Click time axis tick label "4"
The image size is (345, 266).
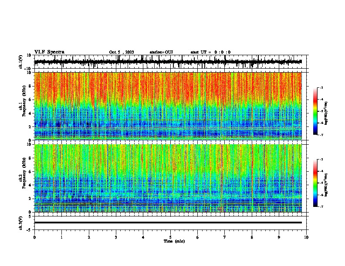(143, 237)
